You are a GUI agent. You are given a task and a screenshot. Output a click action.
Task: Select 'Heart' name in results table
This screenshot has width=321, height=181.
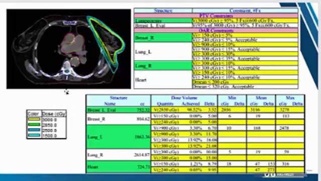[92, 167]
